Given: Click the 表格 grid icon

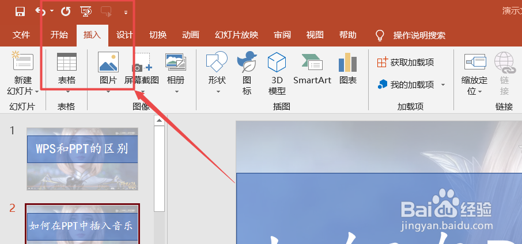Looking at the screenshot, I should [67, 61].
